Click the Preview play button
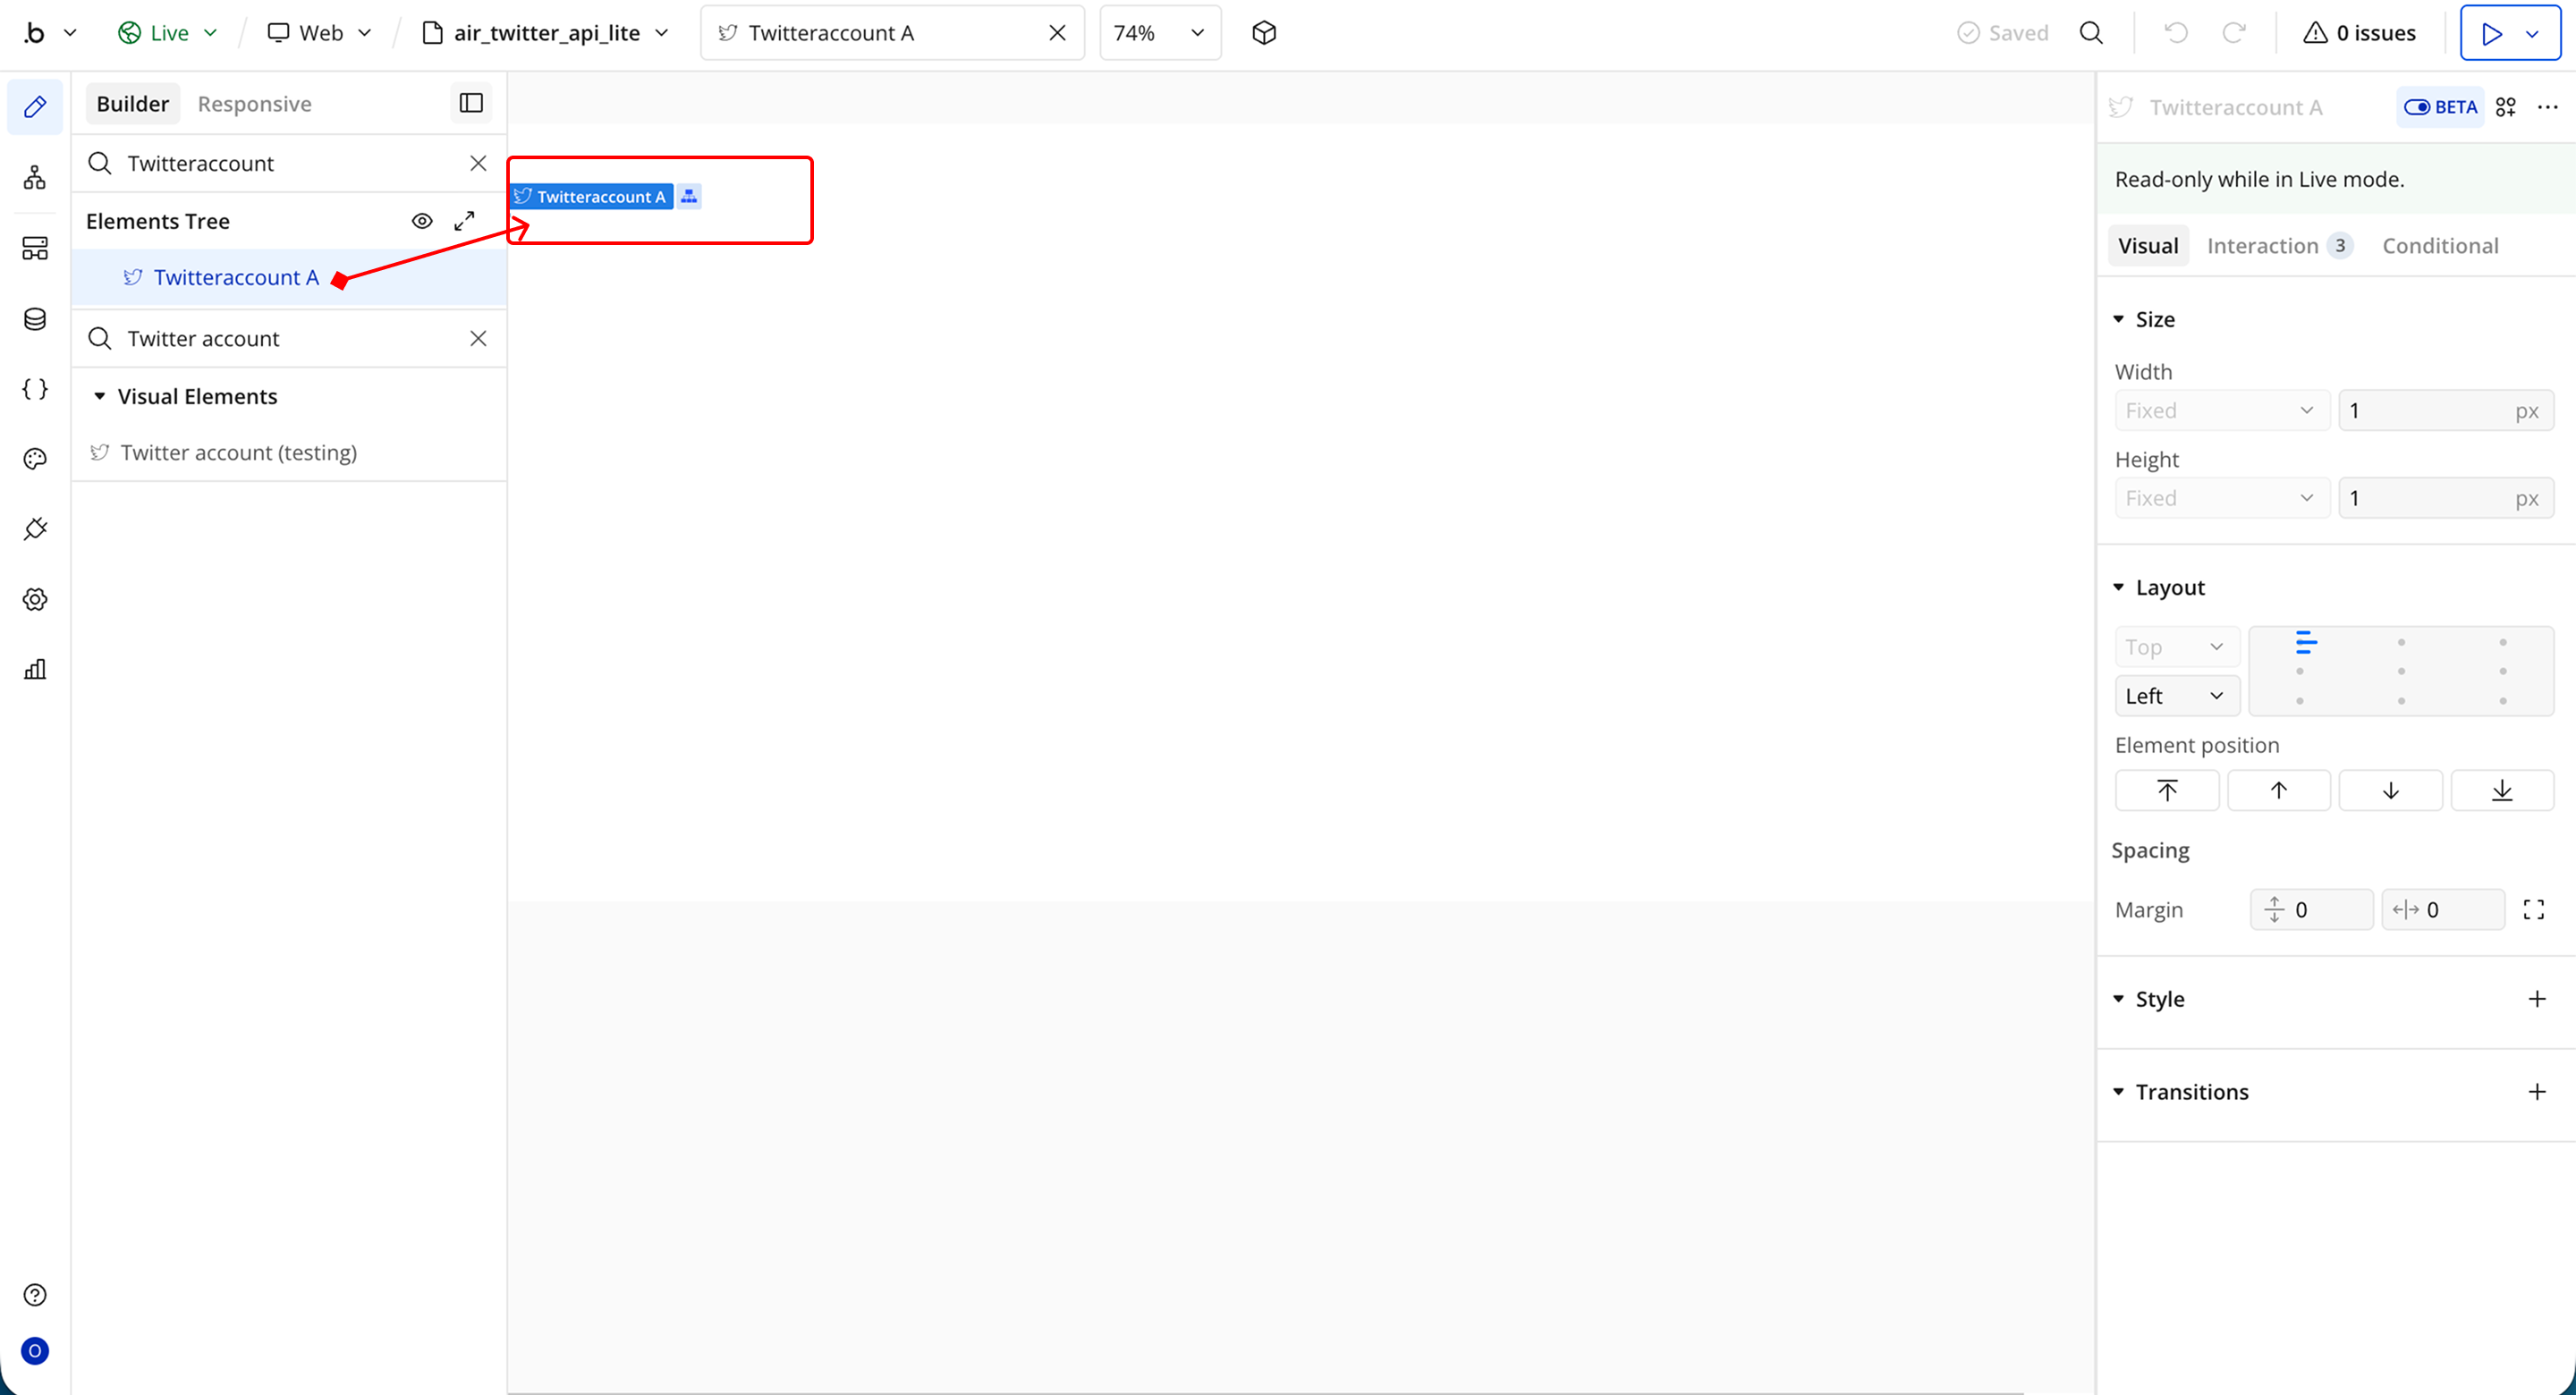 [2491, 33]
